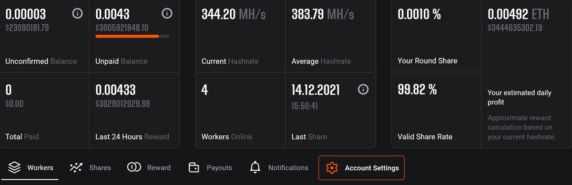Click the Unpaid Balance label

point(122,61)
